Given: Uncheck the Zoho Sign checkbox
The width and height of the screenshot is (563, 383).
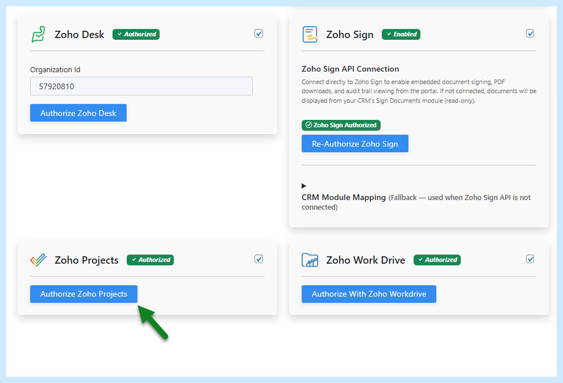Looking at the screenshot, I should tap(530, 34).
